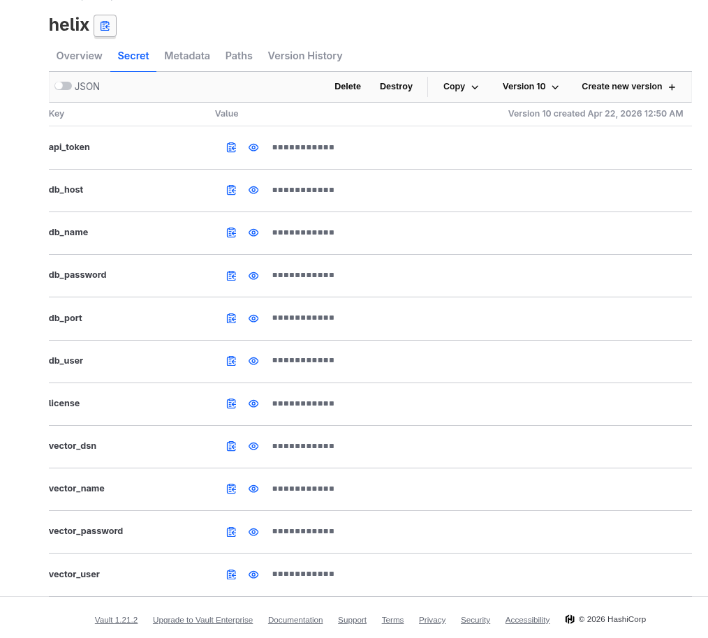Image resolution: width=708 pixels, height=638 pixels.
Task: Reveal the db_host value with eye icon
Action: click(x=253, y=190)
